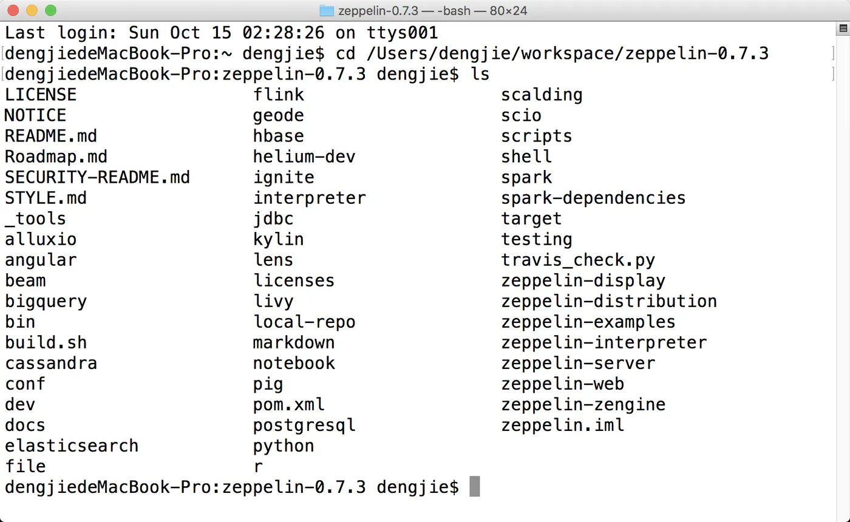Click on the build.sh file name

point(46,342)
